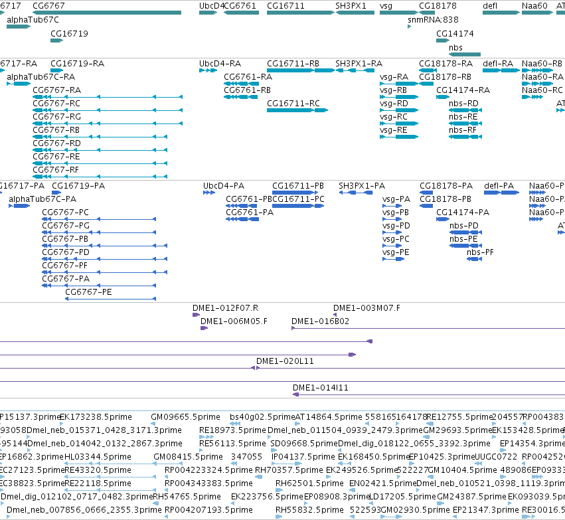Select the CG16719-RA transcript label
Viewport: 565px width, 520px height.
pos(78,64)
